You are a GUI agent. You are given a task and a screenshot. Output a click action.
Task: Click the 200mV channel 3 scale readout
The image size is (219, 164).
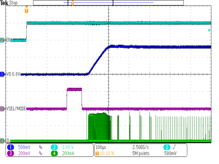(x=24, y=154)
